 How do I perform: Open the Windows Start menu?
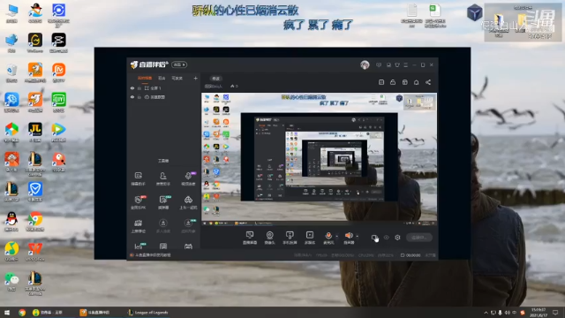pyautogui.click(x=7, y=313)
